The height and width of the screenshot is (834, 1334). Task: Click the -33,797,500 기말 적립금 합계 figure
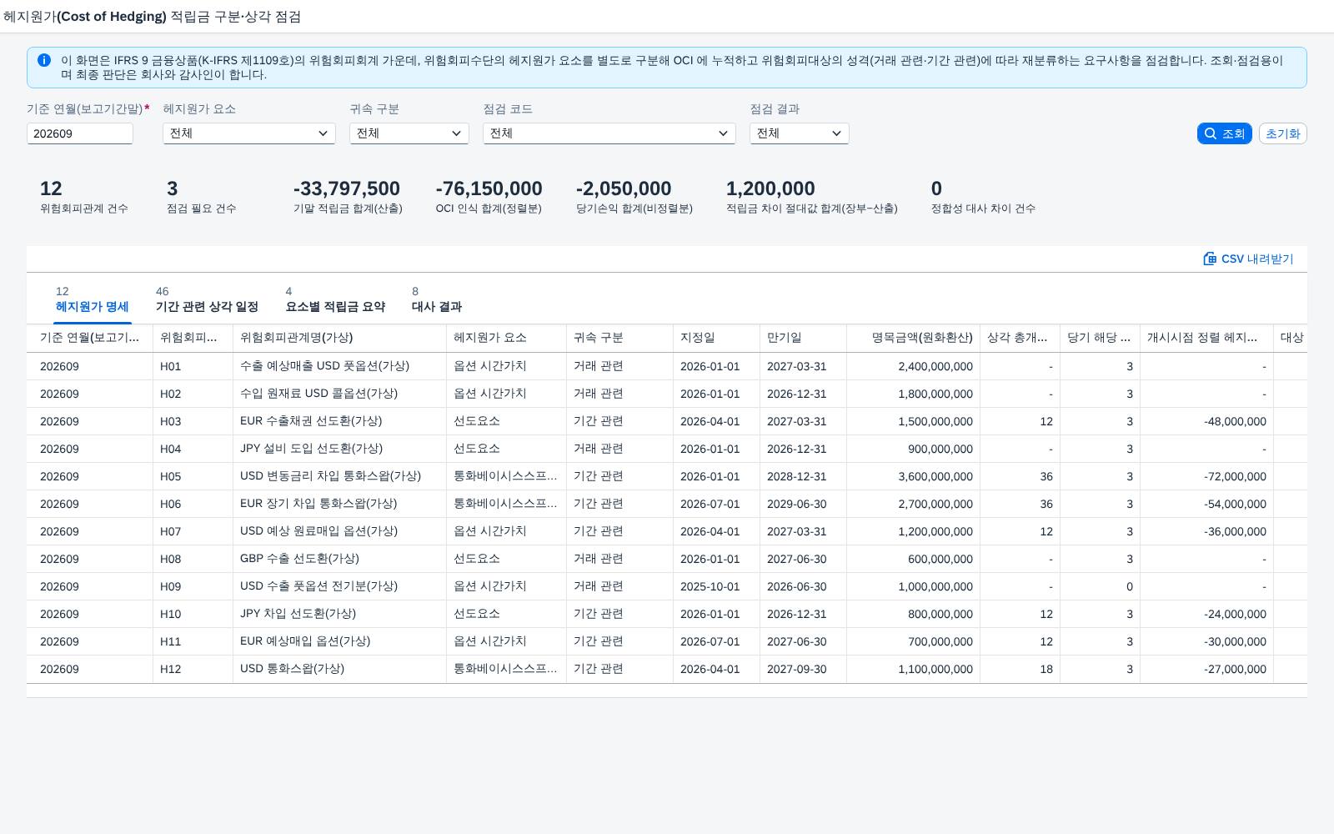click(347, 188)
